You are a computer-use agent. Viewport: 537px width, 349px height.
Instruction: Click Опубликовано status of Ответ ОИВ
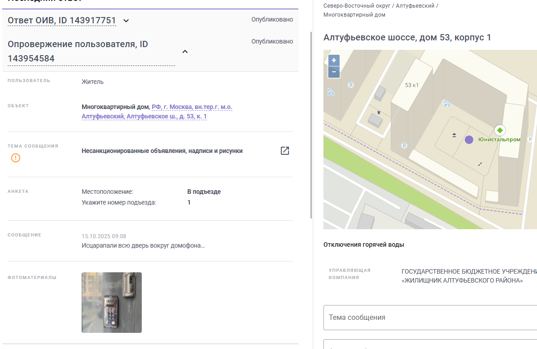(x=272, y=20)
